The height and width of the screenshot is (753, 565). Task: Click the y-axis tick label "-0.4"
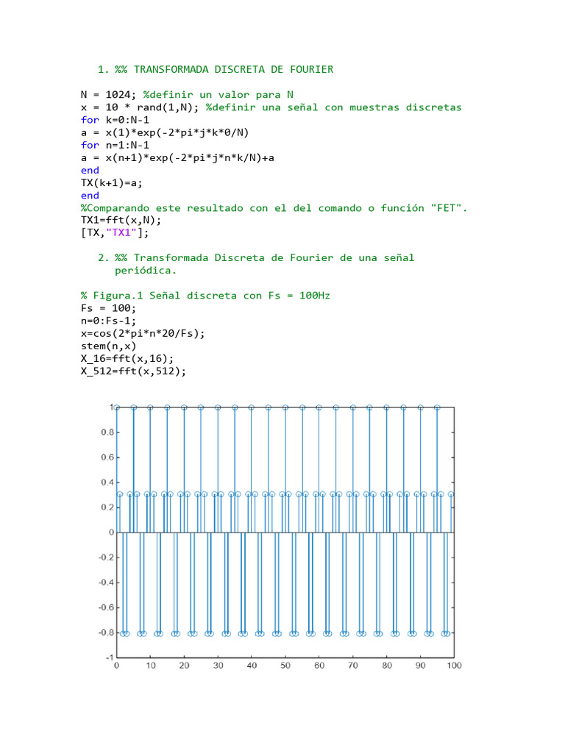pos(106,582)
